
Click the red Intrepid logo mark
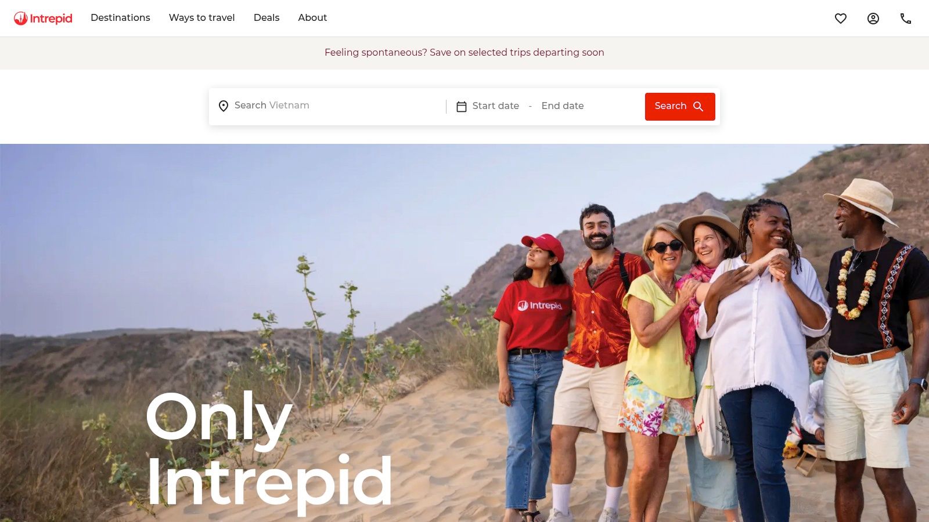point(21,19)
